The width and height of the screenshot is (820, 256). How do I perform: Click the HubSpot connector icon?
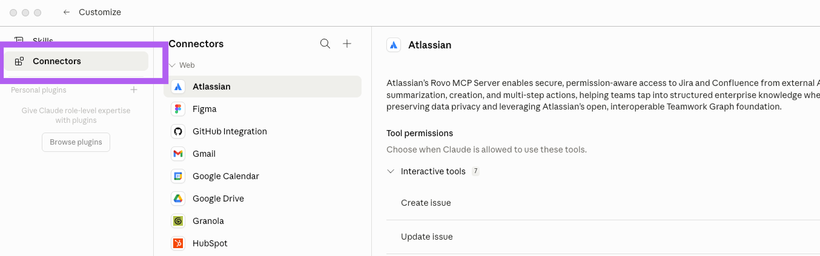(178, 243)
